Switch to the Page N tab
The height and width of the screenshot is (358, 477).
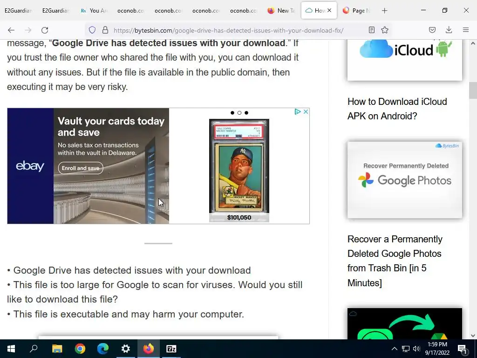click(x=356, y=11)
